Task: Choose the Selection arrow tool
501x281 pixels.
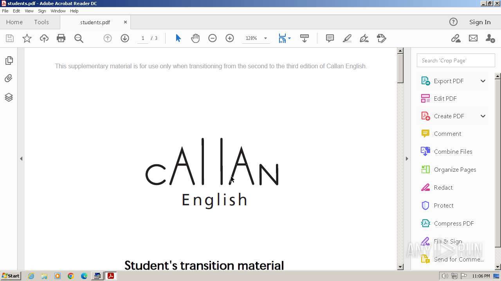Action: click(x=178, y=38)
